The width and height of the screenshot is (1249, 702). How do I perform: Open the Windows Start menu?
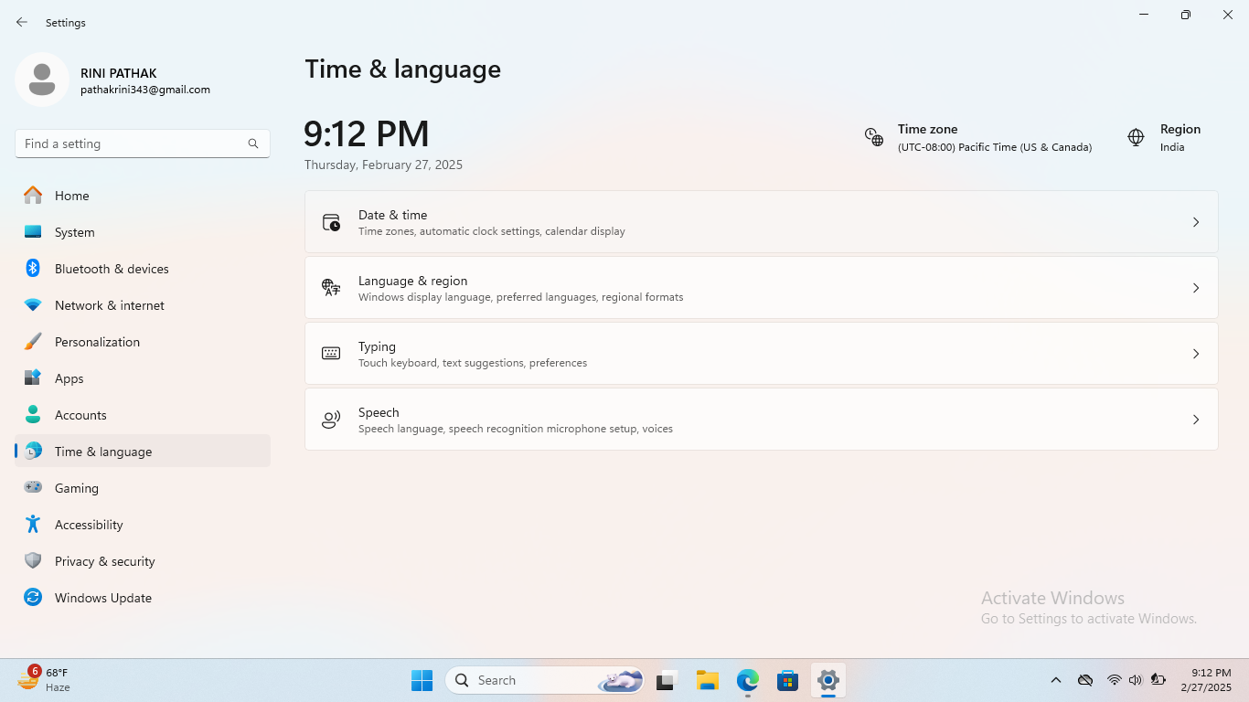tap(422, 680)
